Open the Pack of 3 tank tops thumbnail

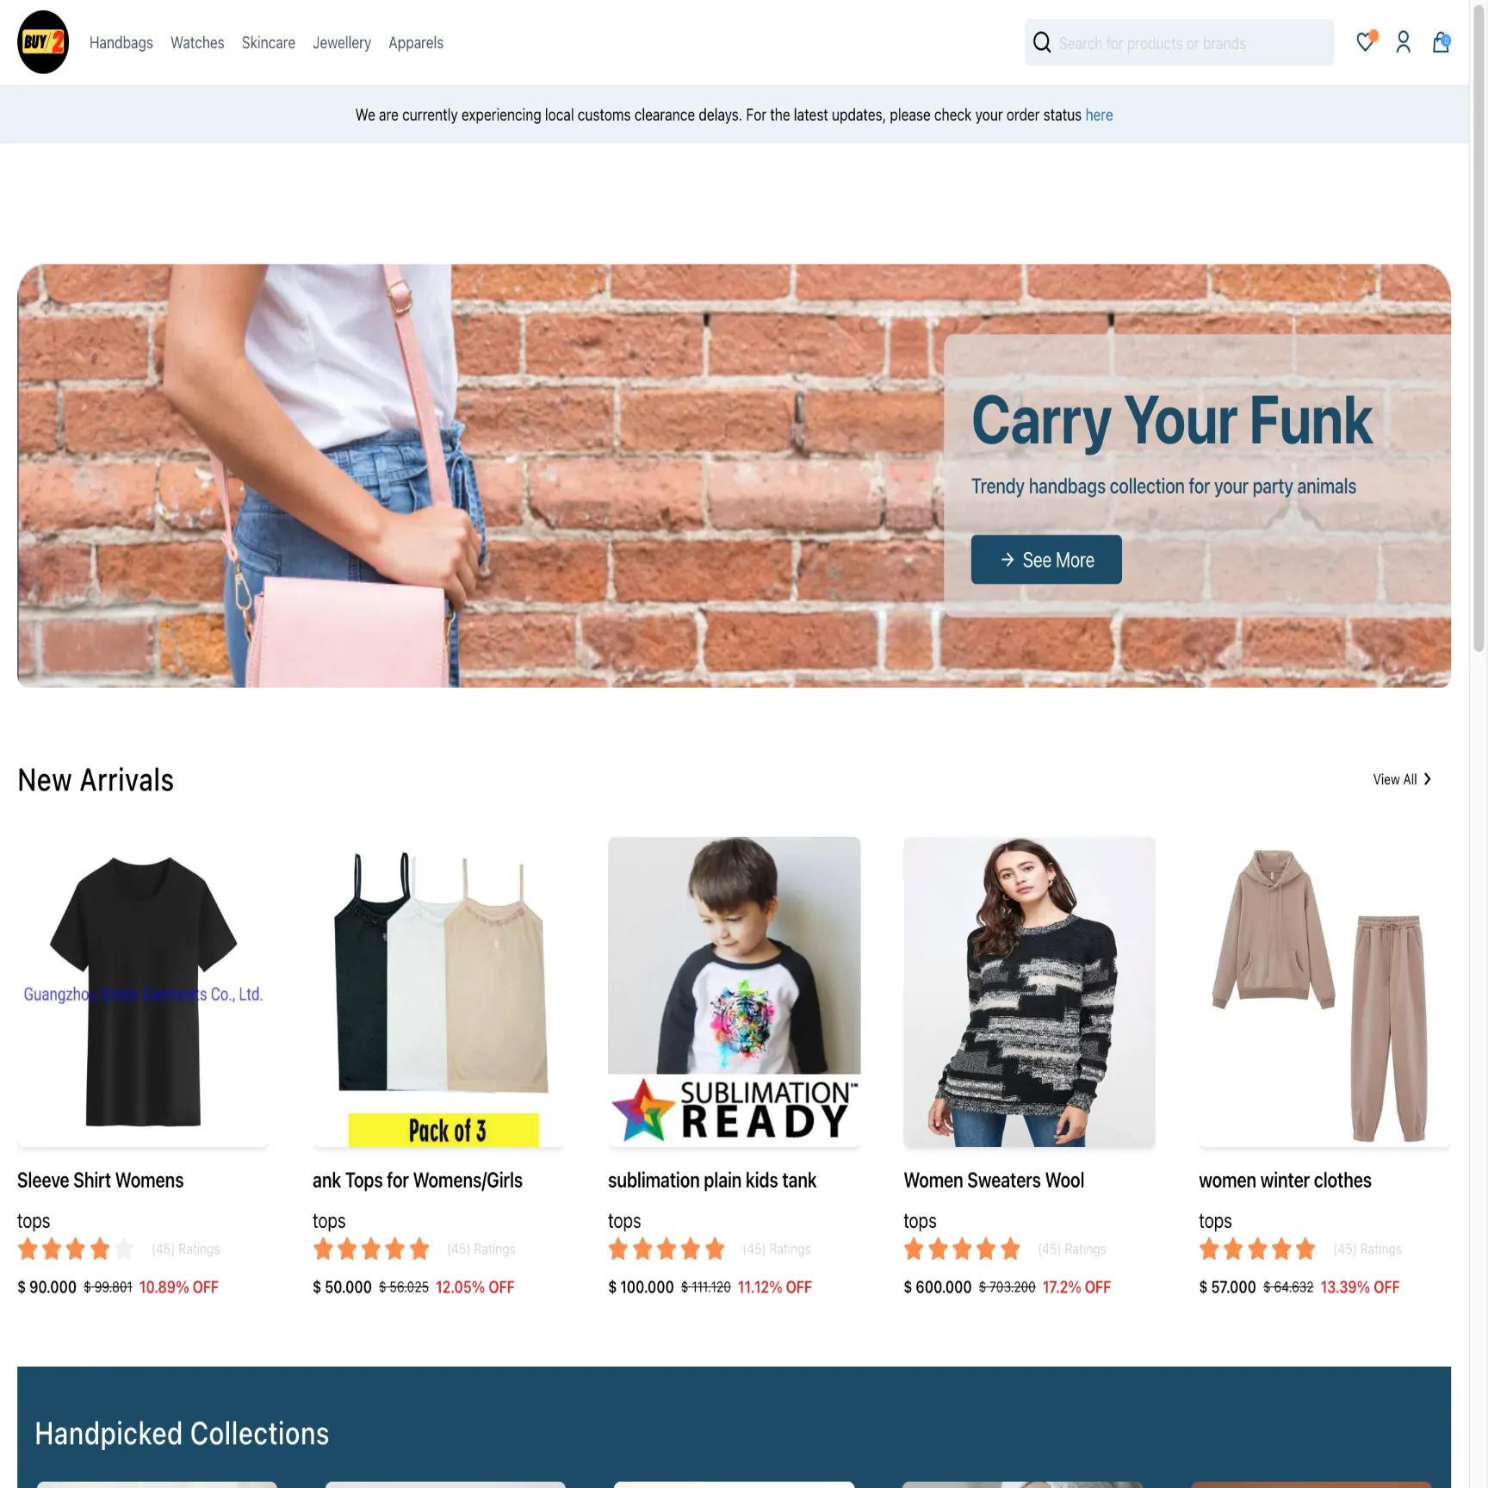pyautogui.click(x=439, y=992)
